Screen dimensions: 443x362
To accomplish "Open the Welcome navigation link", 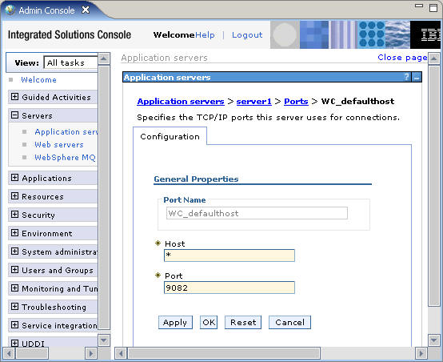I will (x=38, y=80).
